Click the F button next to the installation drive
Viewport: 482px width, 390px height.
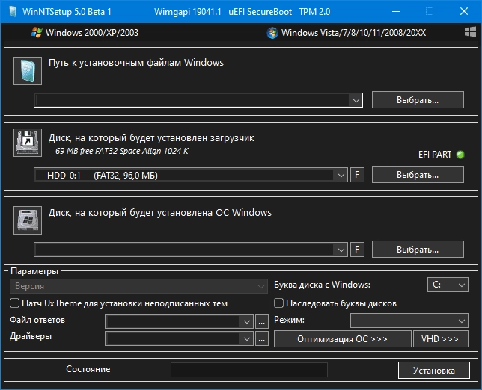[x=357, y=250]
